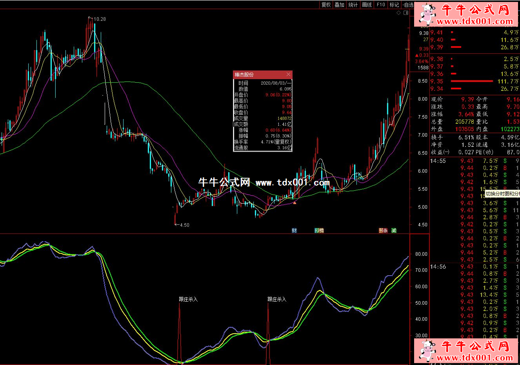Click the 最高价 row in the popup
Viewport: 520px width, 365px height.
(263, 101)
